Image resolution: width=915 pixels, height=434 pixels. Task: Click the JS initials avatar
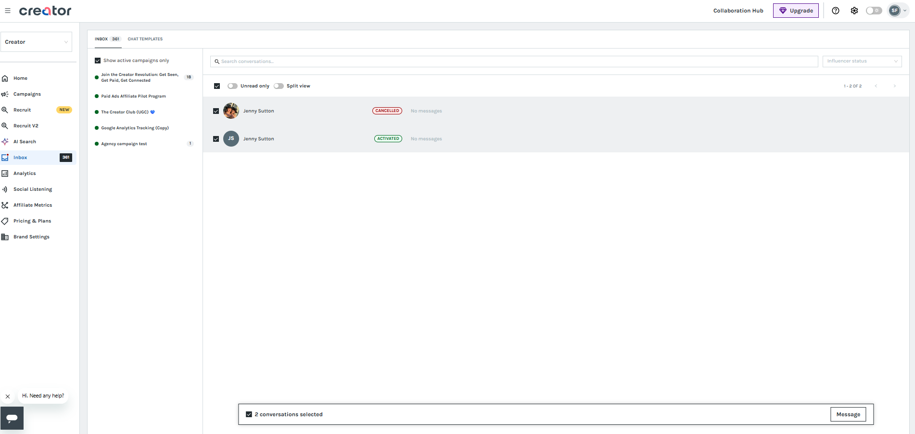coord(231,139)
